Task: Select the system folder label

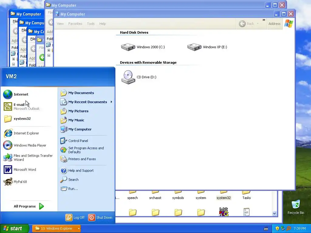Action: (201, 198)
